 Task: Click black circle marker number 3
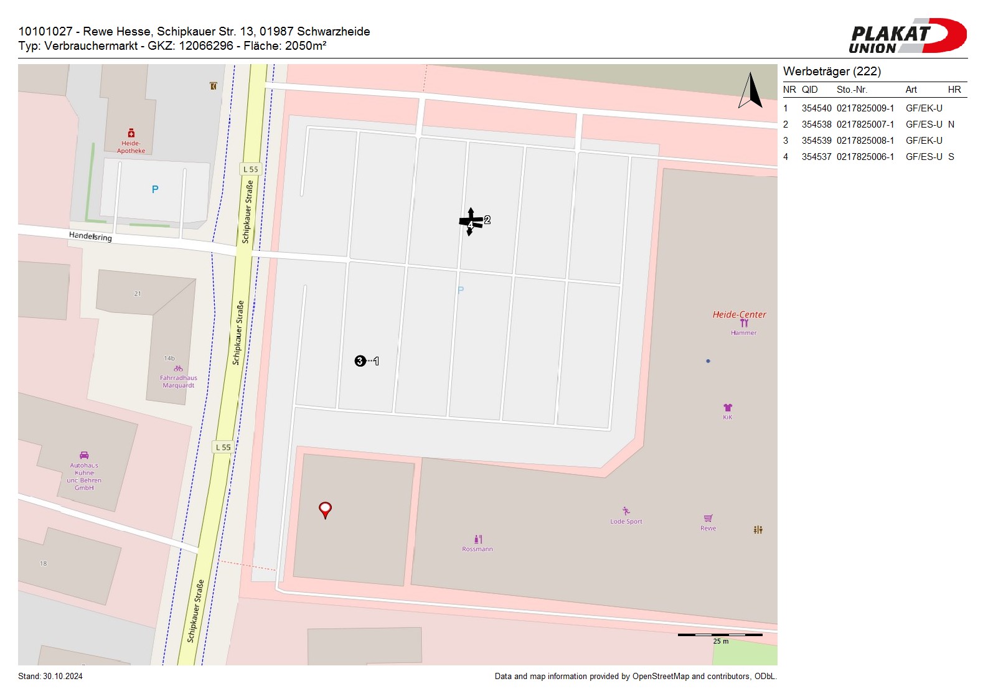(360, 361)
